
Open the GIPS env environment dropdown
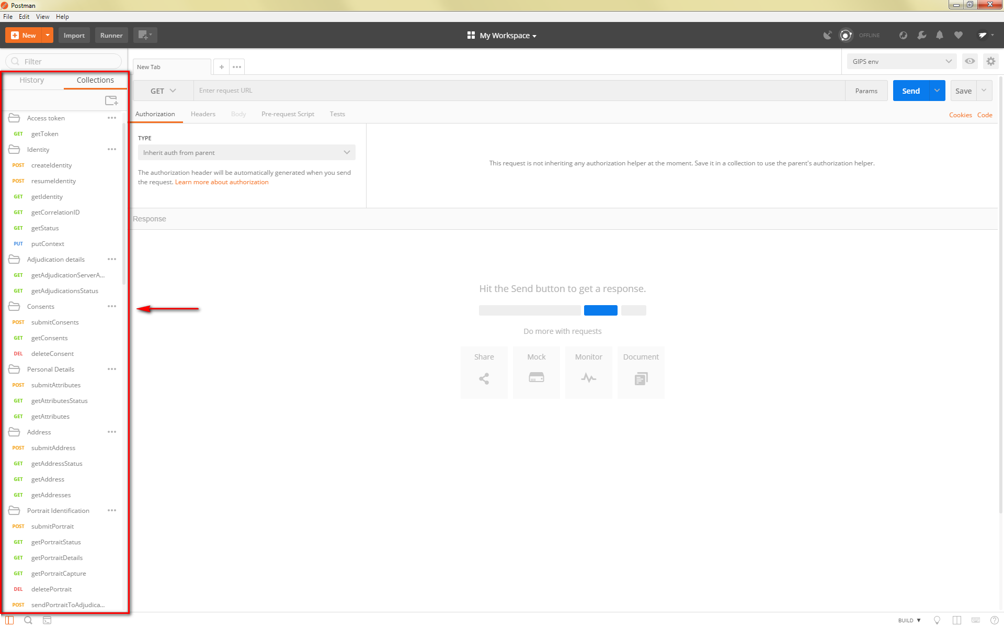tap(902, 61)
